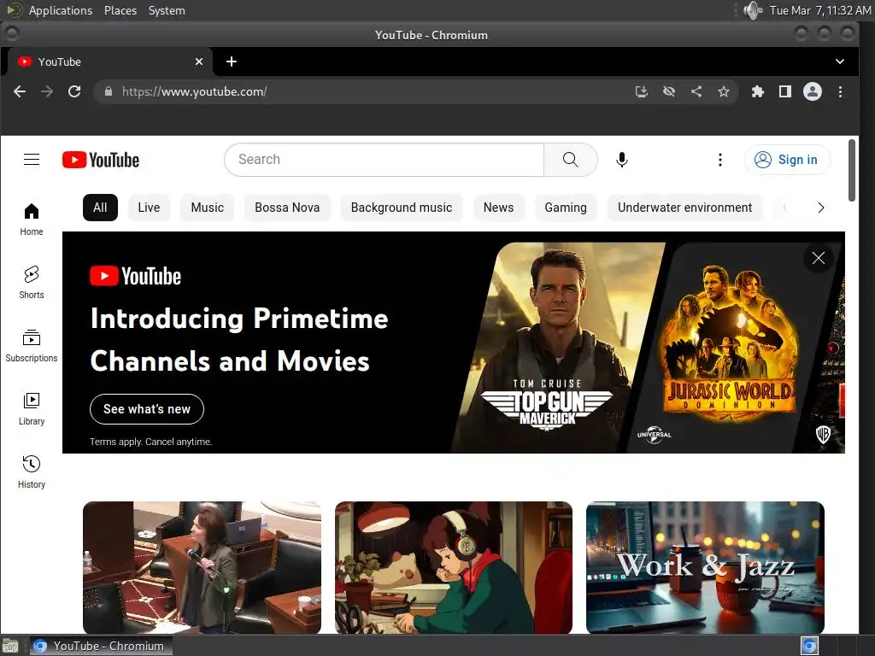Screen dimensions: 875x656
Task: Click the page vertical scrollbar
Action: 852,170
